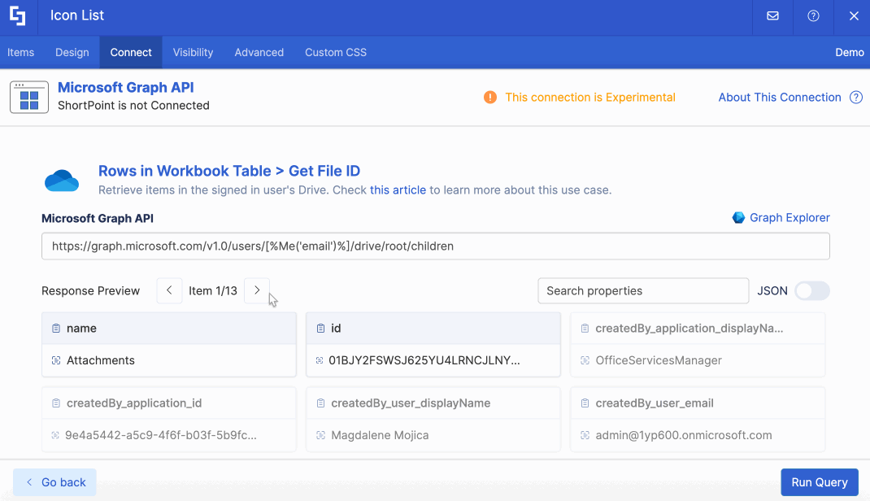Click the value icon beside Magdalene Mojica
Viewport: 870px width, 501px height.
pyautogui.click(x=320, y=436)
